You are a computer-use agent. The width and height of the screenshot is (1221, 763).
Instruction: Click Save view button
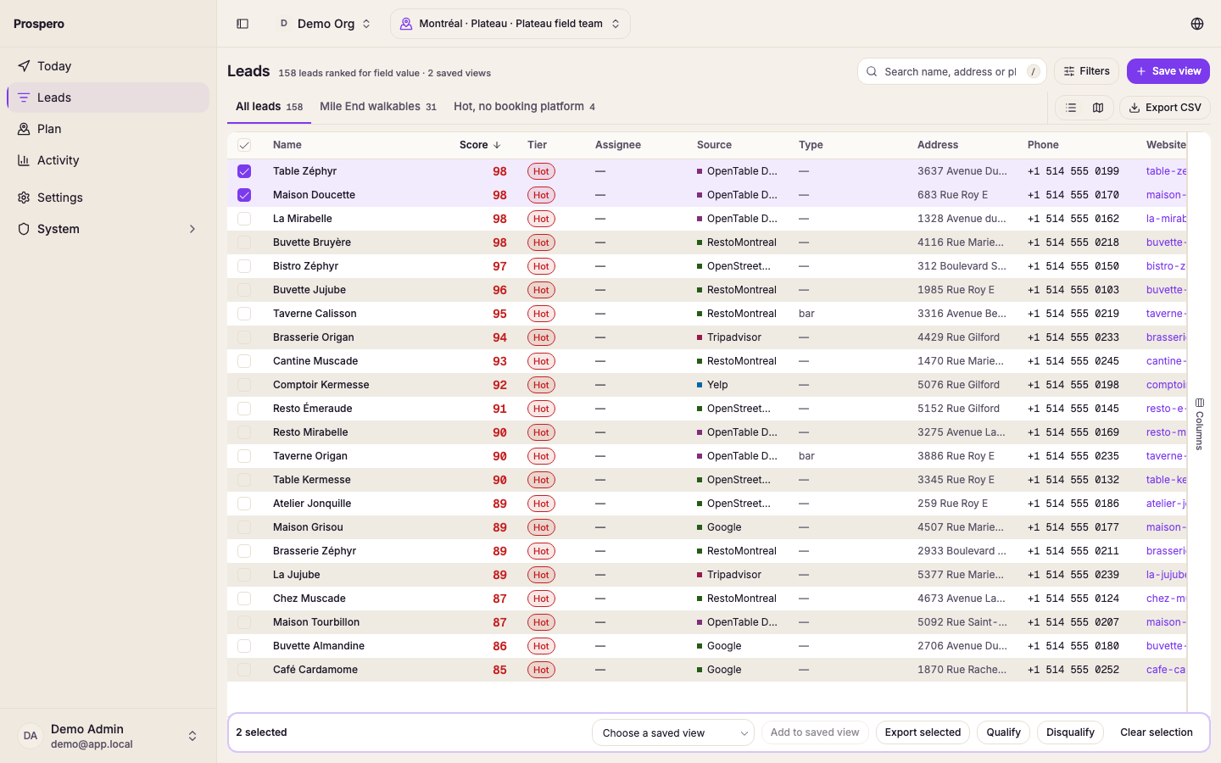click(x=1168, y=71)
